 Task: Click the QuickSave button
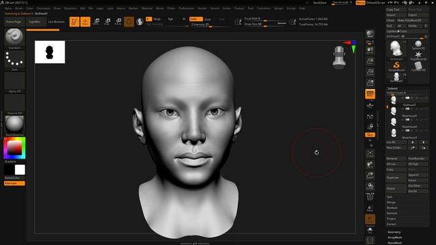[x=320, y=3]
